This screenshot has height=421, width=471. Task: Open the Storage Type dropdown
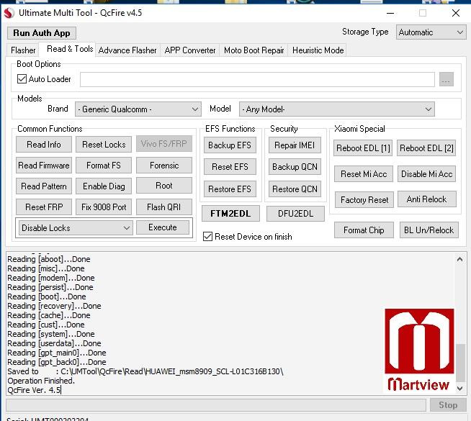(x=431, y=32)
